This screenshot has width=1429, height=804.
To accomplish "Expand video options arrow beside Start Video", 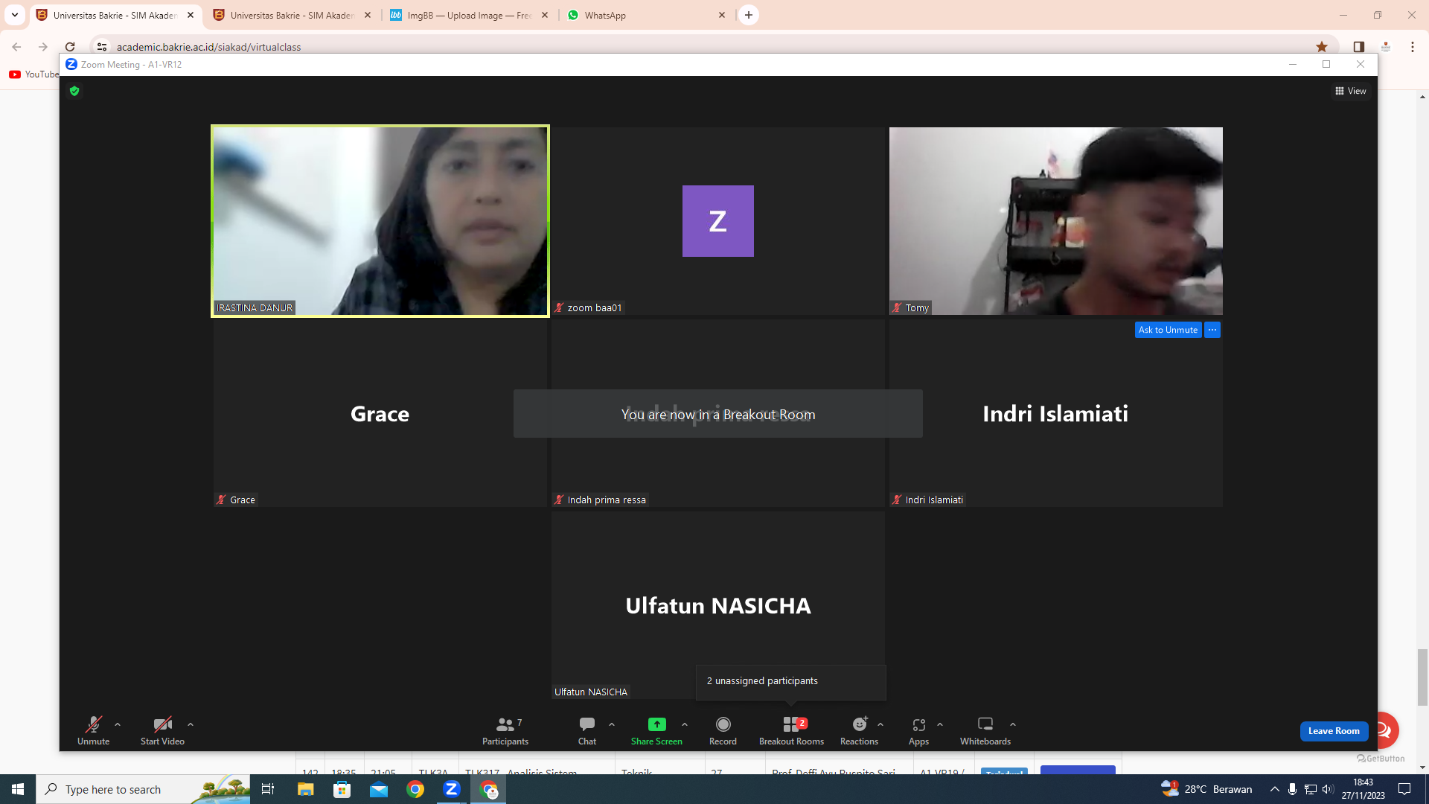I will [x=191, y=724].
